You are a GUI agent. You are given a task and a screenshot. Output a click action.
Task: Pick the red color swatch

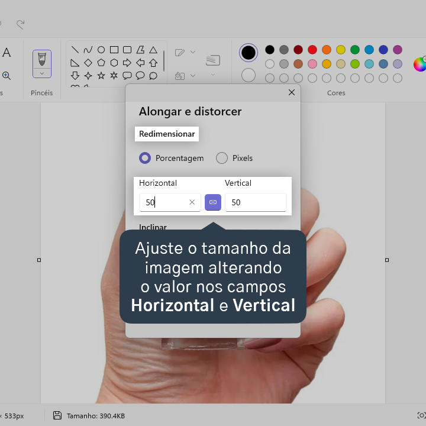312,50
